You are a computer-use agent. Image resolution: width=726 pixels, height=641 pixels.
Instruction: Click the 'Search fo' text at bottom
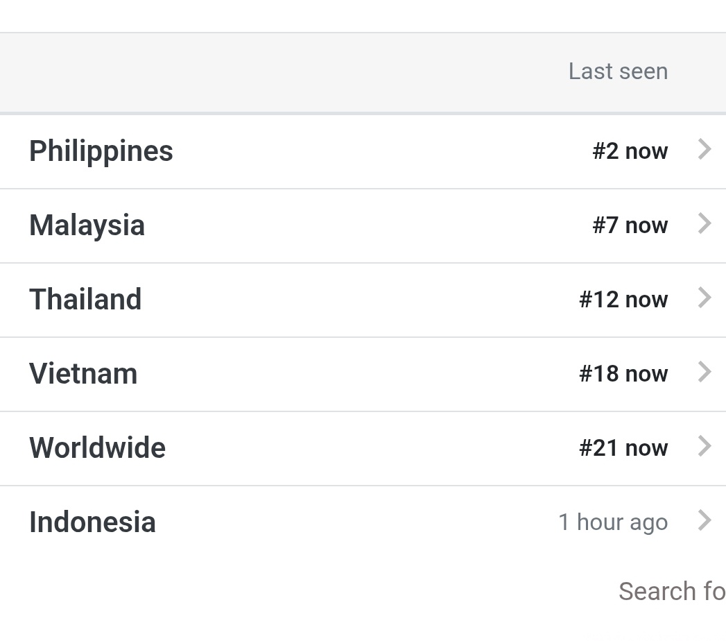click(671, 592)
